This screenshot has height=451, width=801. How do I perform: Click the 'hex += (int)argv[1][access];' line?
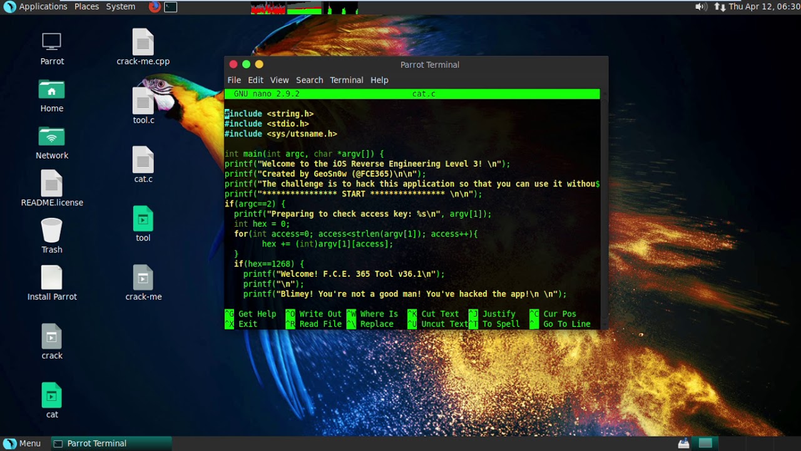click(327, 244)
